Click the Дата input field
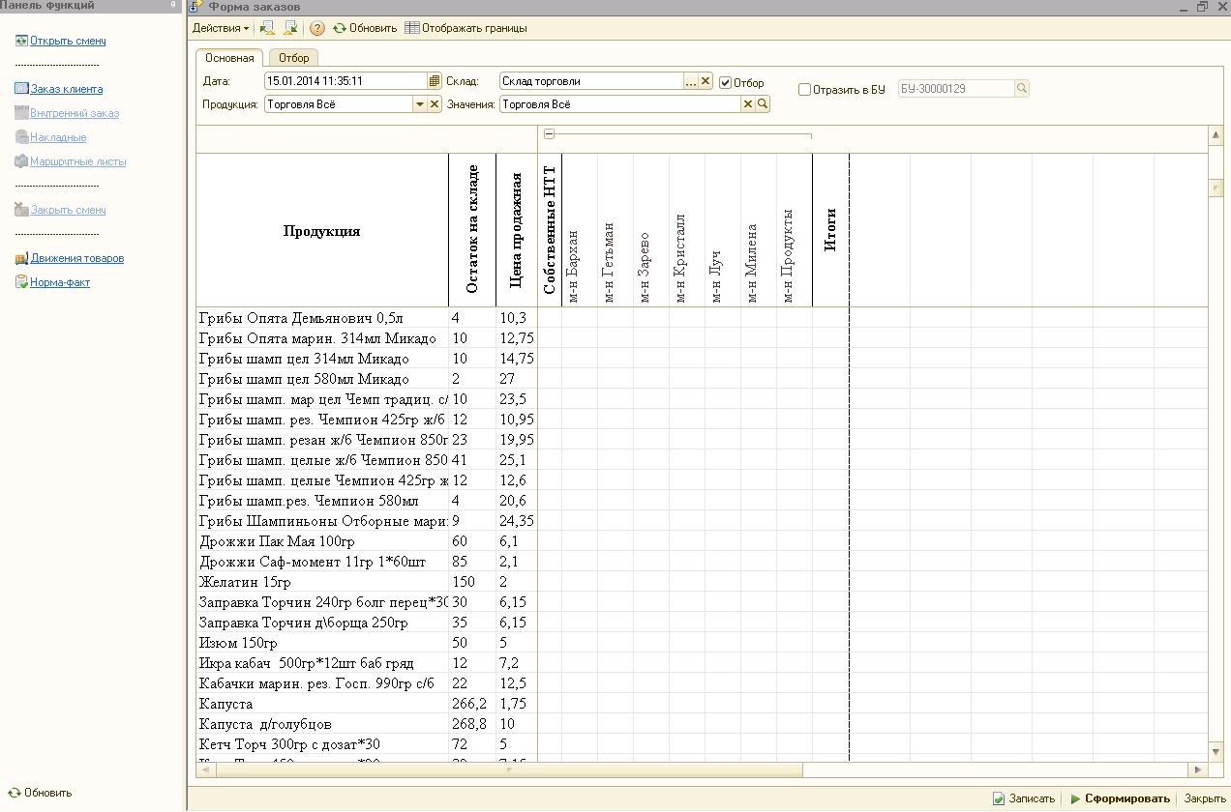The height and width of the screenshot is (812, 1231). coord(345,82)
